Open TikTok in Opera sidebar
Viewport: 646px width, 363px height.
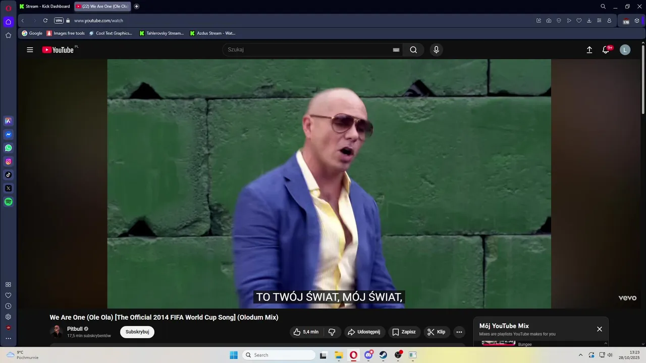(x=8, y=175)
